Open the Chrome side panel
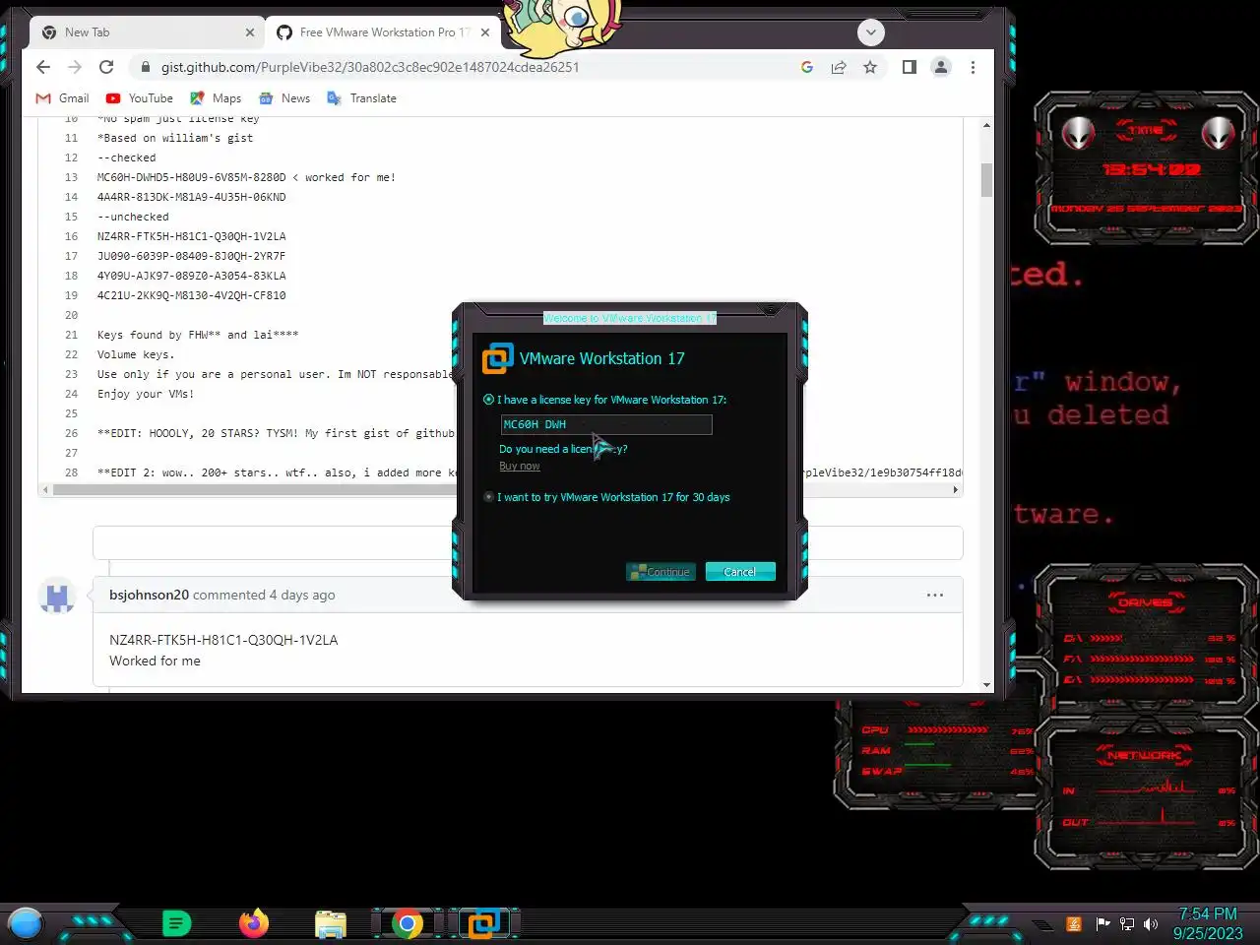Viewport: 1260px width, 945px height. [x=910, y=67]
